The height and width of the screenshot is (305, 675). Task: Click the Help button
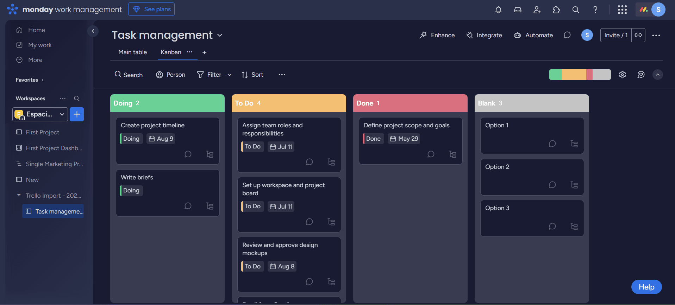pos(646,287)
